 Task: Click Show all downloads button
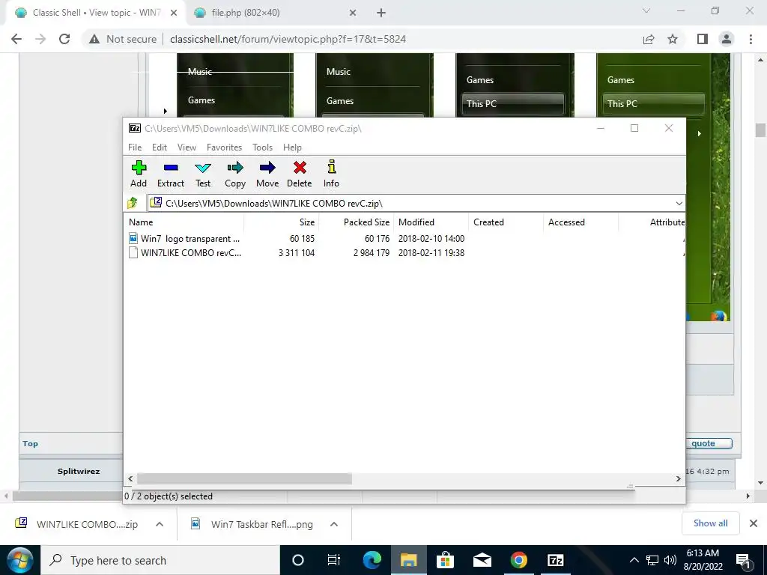[x=710, y=523]
